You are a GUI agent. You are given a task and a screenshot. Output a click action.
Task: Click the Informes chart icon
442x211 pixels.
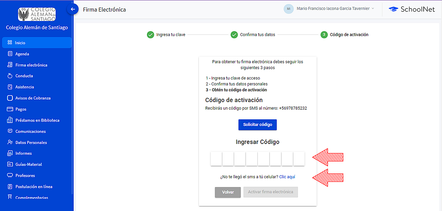click(x=10, y=153)
